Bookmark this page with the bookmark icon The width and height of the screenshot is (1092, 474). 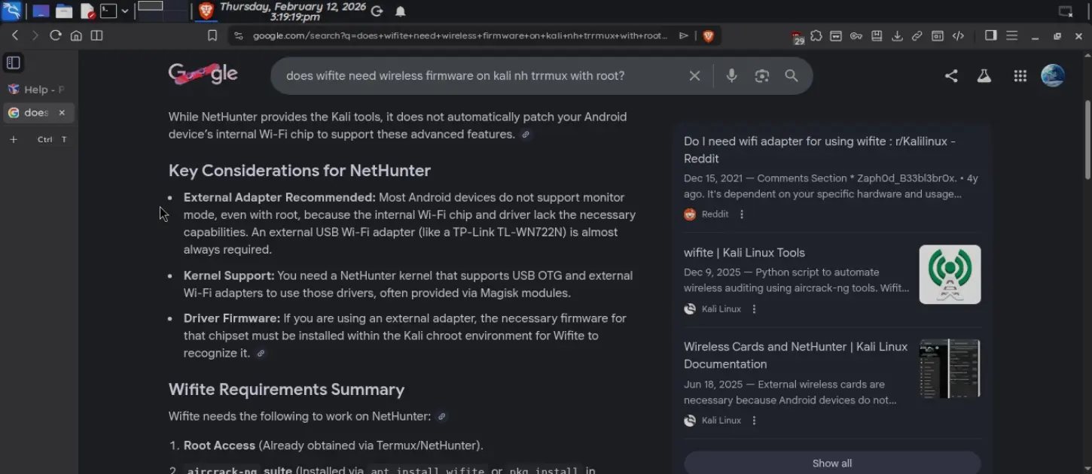point(212,35)
